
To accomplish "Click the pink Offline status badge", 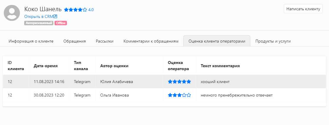I will pos(61,23).
